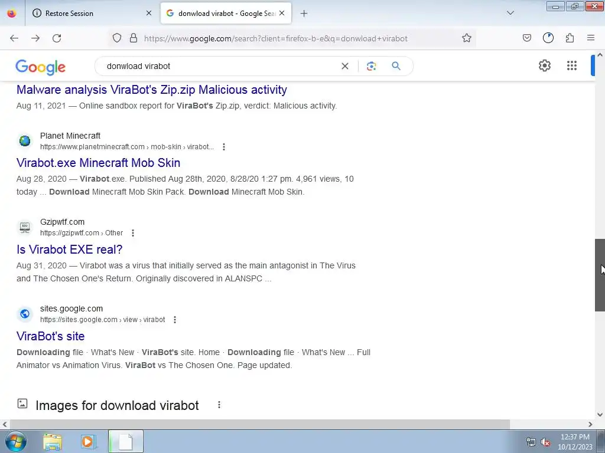Open options for Images section
The width and height of the screenshot is (605, 453).
(219, 405)
